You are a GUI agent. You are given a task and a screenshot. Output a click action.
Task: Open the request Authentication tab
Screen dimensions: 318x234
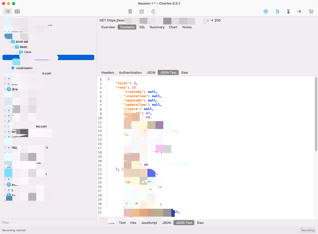tap(130, 72)
